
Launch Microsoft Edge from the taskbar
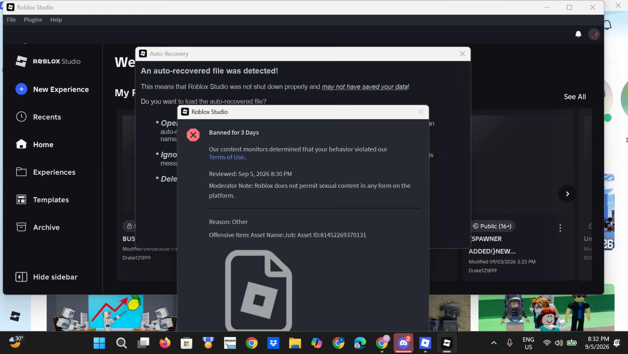pos(360,343)
